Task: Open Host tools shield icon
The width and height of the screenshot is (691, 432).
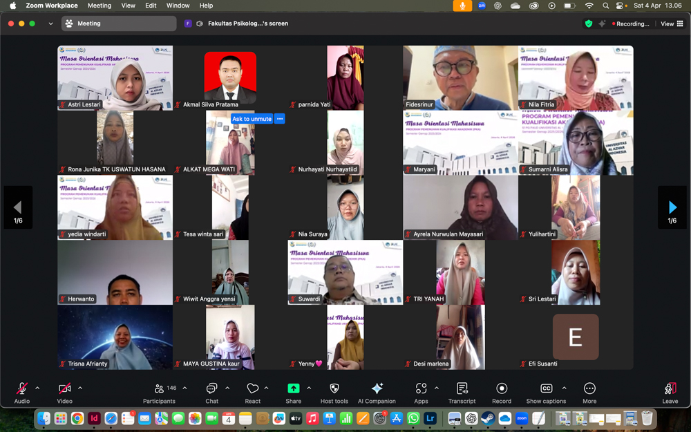Action: point(334,389)
